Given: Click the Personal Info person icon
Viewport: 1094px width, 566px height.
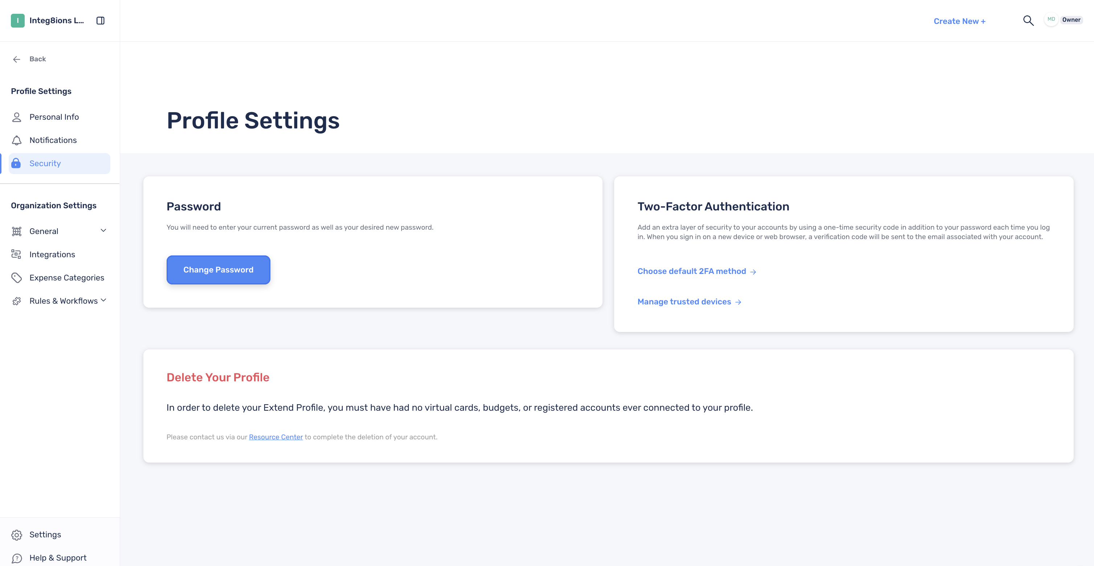Looking at the screenshot, I should pos(17,117).
